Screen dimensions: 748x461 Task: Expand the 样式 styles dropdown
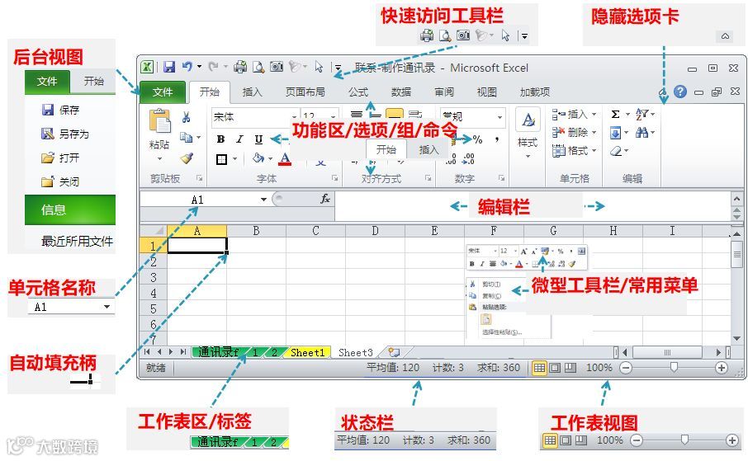pos(528,156)
